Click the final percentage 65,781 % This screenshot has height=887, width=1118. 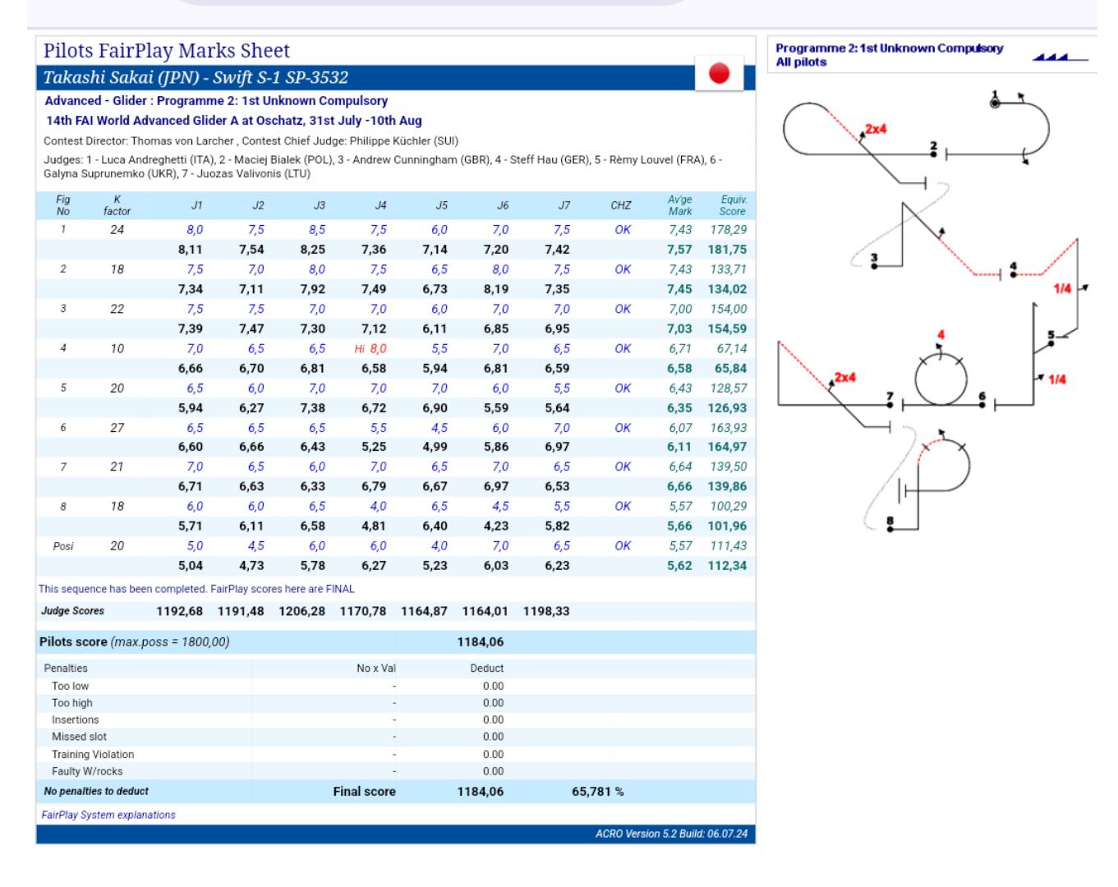click(x=597, y=791)
